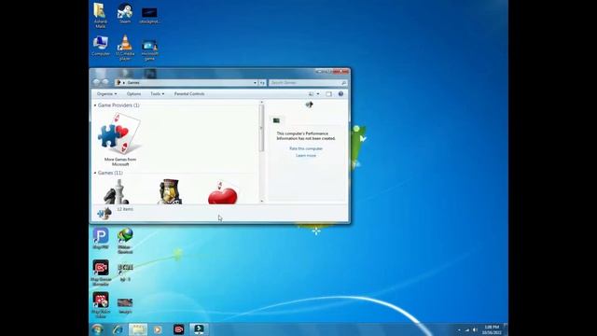The height and width of the screenshot is (336, 597).
Task: Open Windows Media Player from taskbar
Action: (x=158, y=329)
